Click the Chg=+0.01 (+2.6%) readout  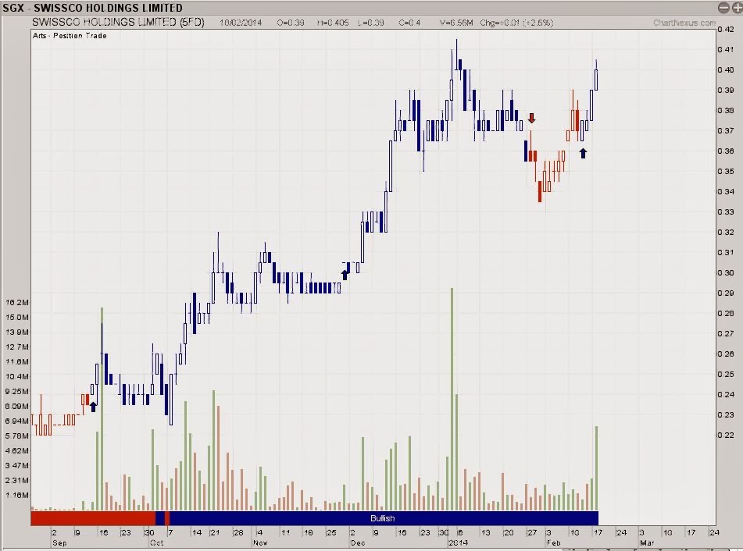coord(516,23)
